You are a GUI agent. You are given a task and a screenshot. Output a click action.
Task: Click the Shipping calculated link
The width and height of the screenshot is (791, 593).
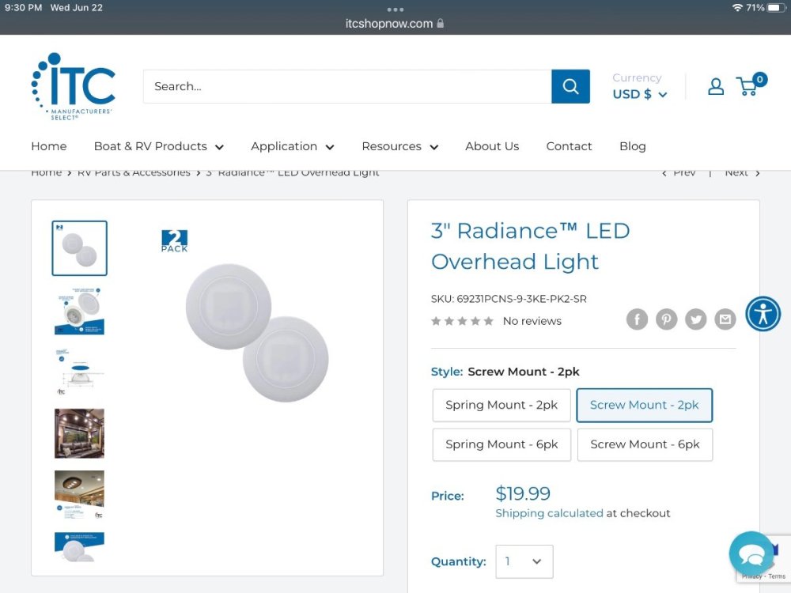pos(549,513)
